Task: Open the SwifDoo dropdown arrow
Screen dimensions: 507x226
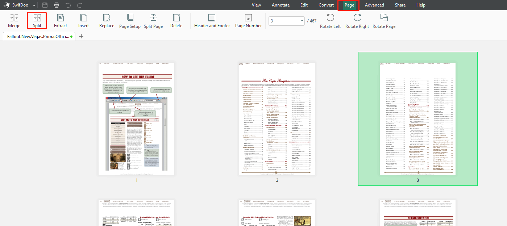Action: (x=34, y=5)
